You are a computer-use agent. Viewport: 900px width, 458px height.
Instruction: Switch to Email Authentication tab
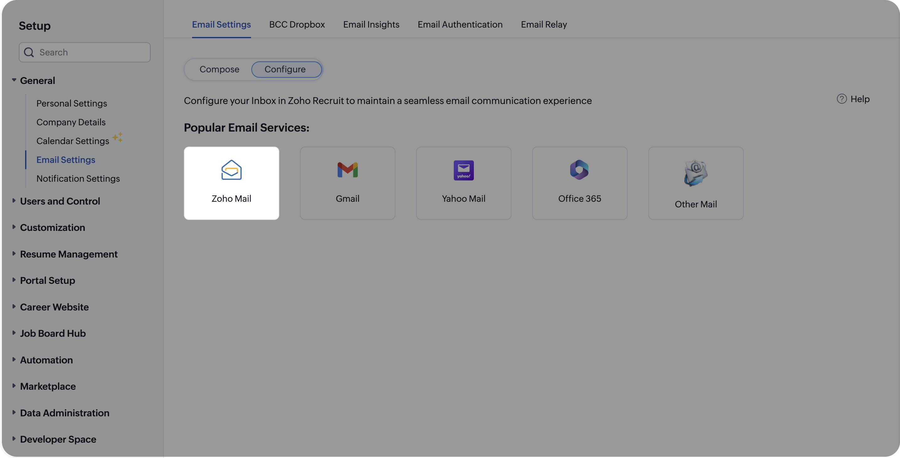coord(460,24)
